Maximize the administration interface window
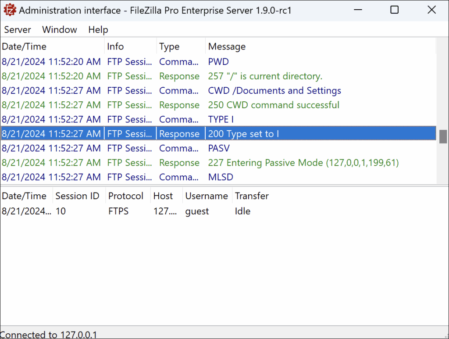Viewport: 449px width, 339px height. (x=394, y=10)
